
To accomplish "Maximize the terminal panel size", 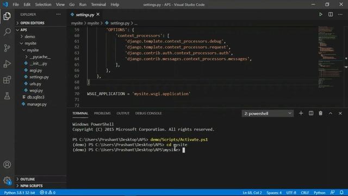I will (331, 113).
